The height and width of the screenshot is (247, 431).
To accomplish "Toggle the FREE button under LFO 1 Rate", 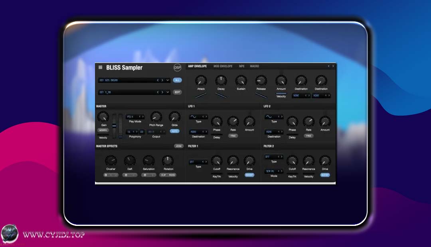I will tap(233, 136).
